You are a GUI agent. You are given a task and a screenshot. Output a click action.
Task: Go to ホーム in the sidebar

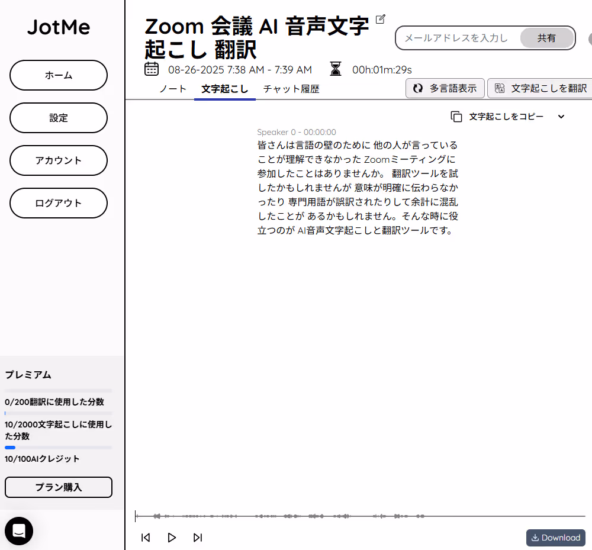59,75
